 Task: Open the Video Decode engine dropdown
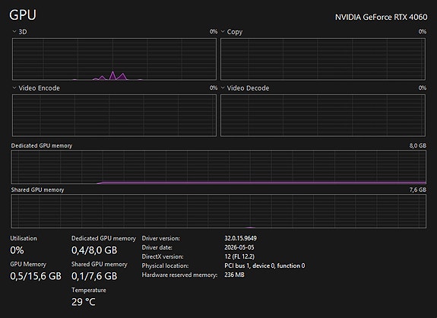(223, 88)
